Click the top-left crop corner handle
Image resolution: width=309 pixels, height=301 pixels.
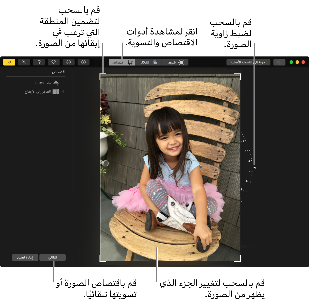tap(101, 75)
